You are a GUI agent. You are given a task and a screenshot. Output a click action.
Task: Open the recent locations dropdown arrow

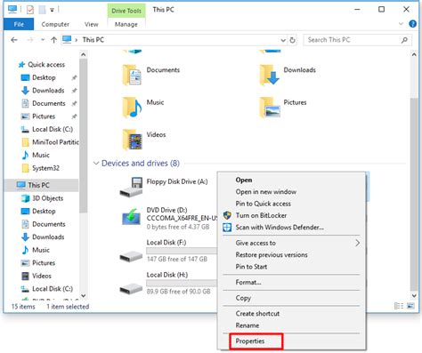(x=43, y=40)
